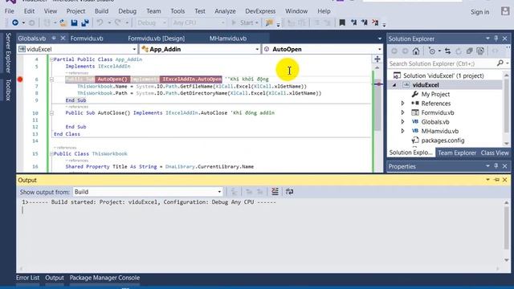Screen dimensions: 514x289
Task: Expand the Formvidu.vb node
Action: (x=402, y=112)
